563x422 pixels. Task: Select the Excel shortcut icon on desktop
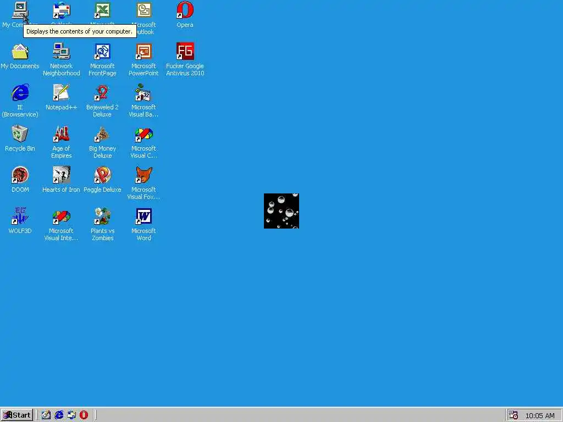(102, 10)
